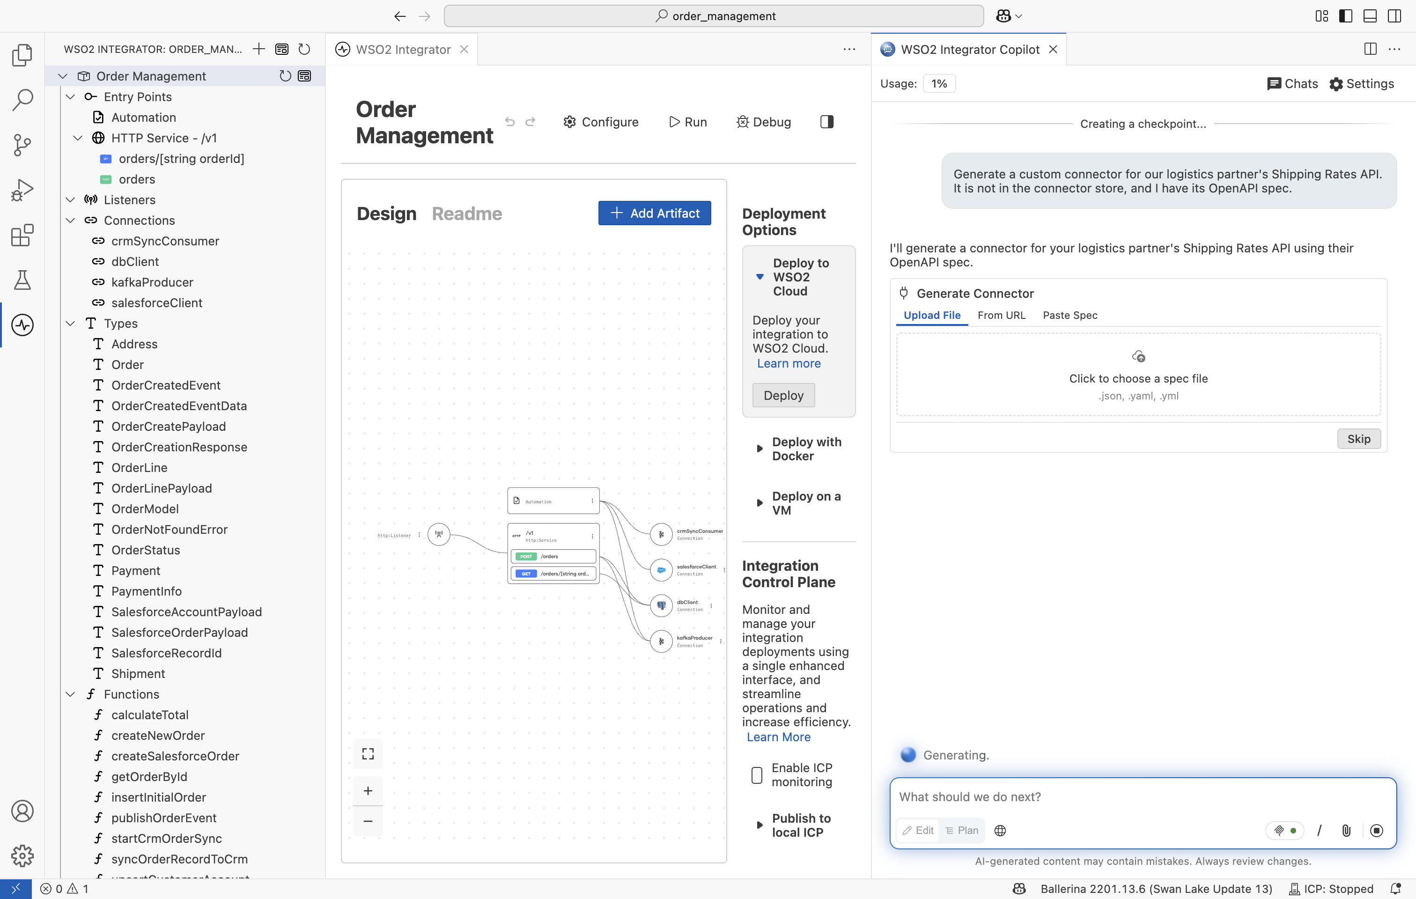The width and height of the screenshot is (1416, 899).
Task: Enable ICP monitoring checkbox
Action: [x=757, y=775]
